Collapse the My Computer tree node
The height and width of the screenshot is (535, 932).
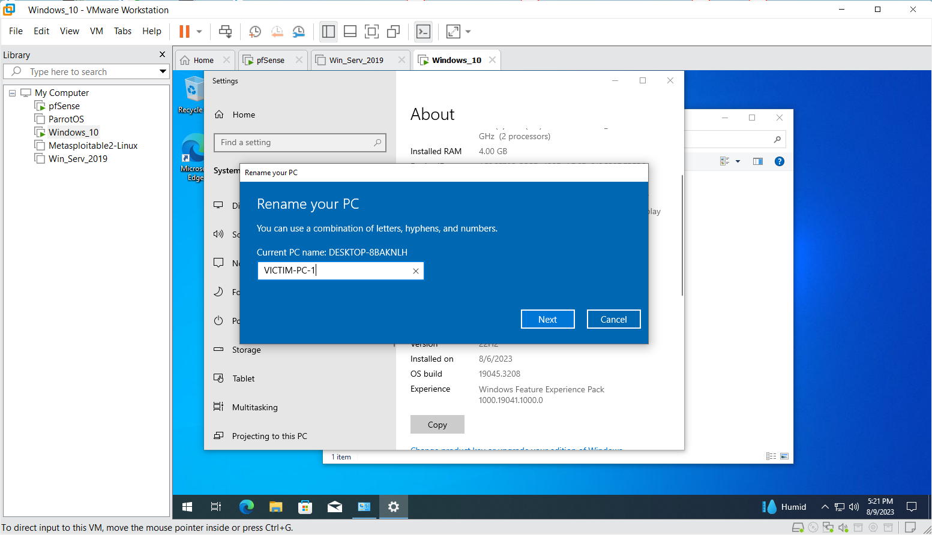(12, 93)
